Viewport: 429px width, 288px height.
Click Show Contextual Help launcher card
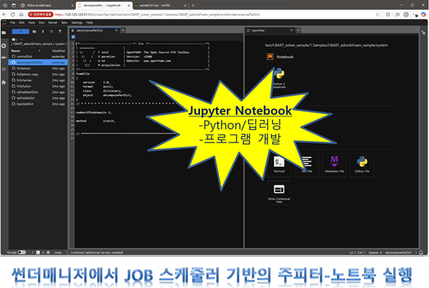click(x=279, y=193)
